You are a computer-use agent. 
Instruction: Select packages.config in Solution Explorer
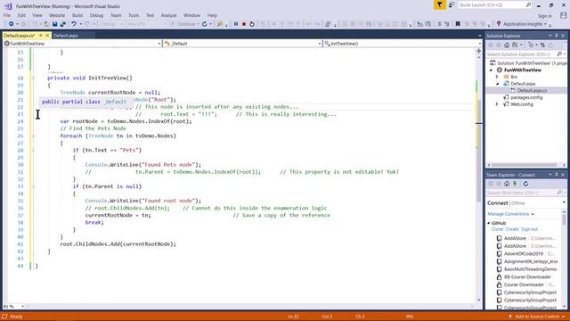[526, 97]
